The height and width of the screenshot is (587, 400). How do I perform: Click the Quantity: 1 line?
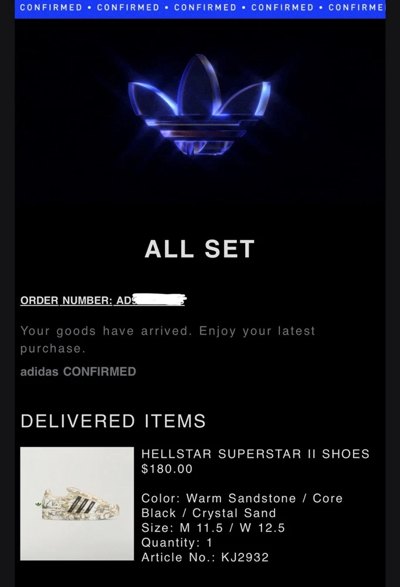(x=177, y=542)
